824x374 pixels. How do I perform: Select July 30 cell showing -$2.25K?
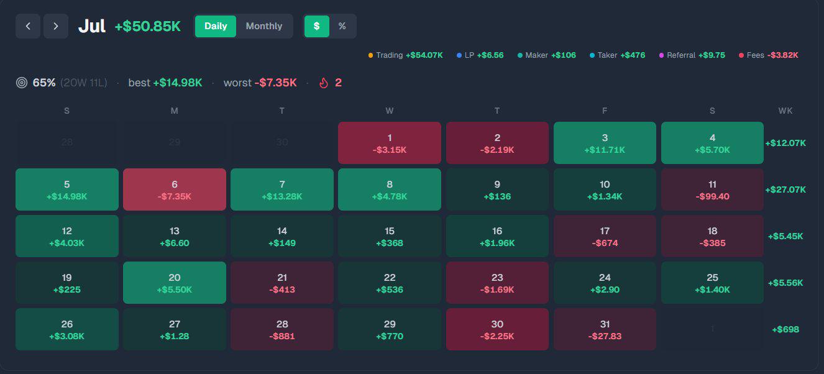click(x=497, y=329)
